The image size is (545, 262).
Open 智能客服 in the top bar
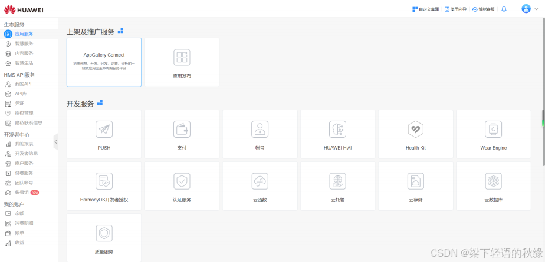483,9
